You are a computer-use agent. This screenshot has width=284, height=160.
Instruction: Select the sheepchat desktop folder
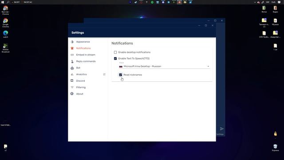pyautogui.click(x=275, y=34)
